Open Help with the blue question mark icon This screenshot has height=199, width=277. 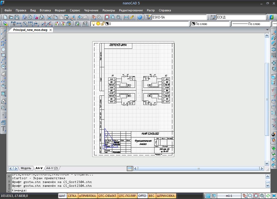[140, 17]
